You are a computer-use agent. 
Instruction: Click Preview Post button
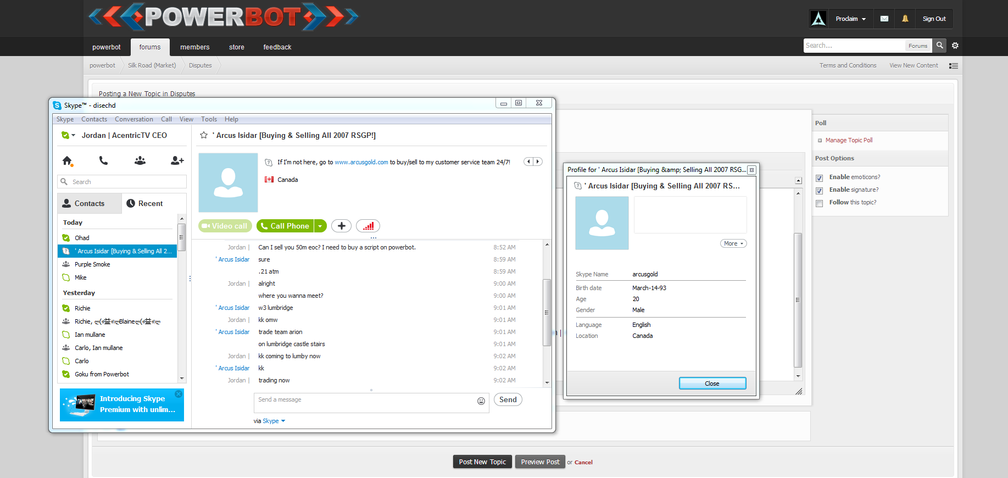pos(540,462)
